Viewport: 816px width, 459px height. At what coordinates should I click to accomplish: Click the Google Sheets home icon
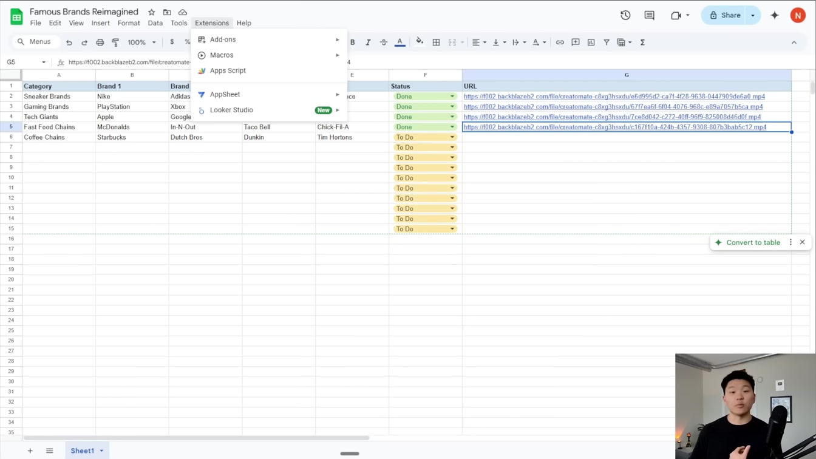pos(16,16)
